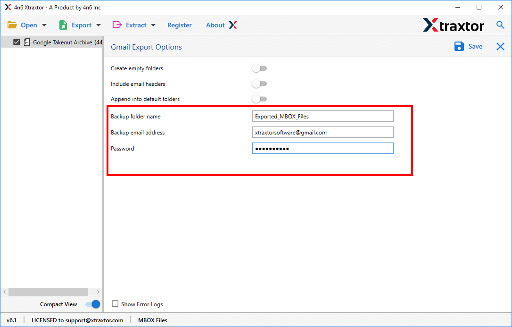Click the Gmail Export Options heading
Viewport: 512px width, 327px height.
coord(146,47)
